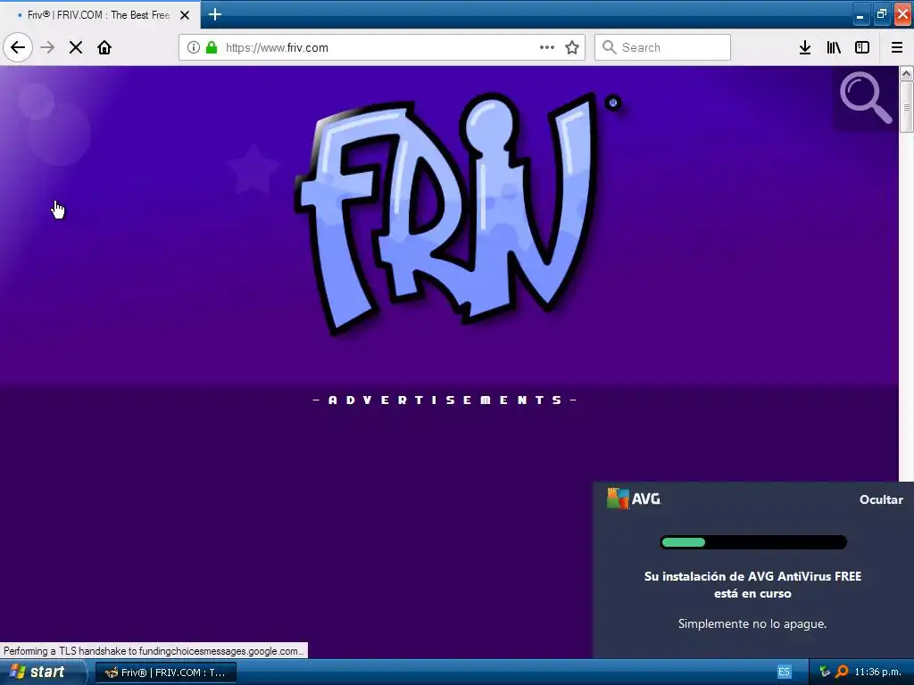Click the large Friv logo
Image resolution: width=914 pixels, height=685 pixels.
coord(446,212)
